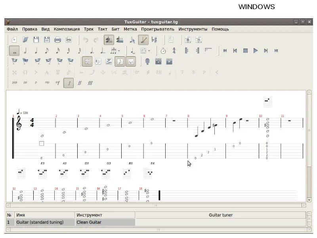Click the Save As floppy-with-arrow icon

47,40
